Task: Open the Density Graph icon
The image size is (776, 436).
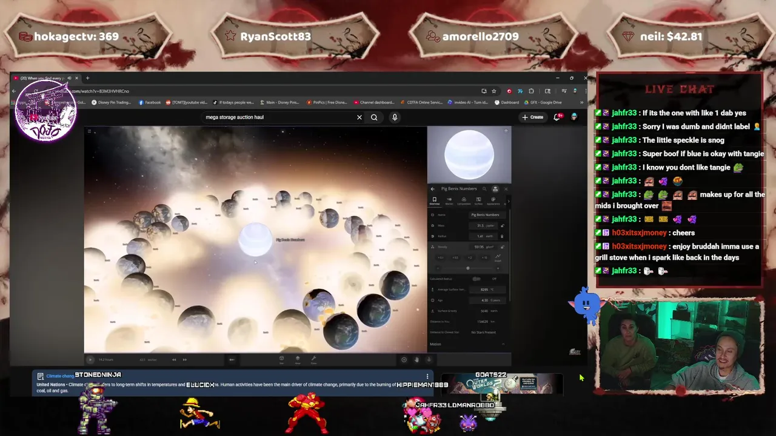Action: click(498, 257)
